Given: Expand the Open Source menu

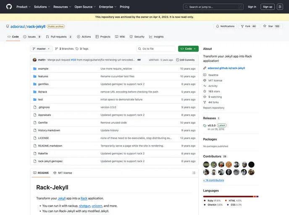Looking at the screenshot, I should pos(85,7).
